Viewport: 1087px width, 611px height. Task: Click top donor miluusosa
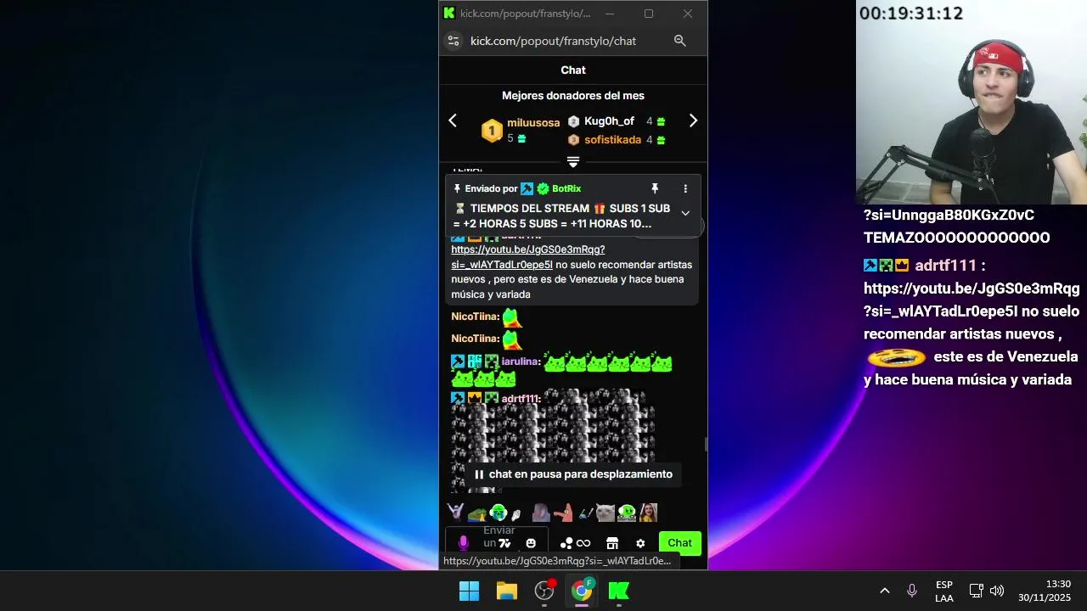533,122
